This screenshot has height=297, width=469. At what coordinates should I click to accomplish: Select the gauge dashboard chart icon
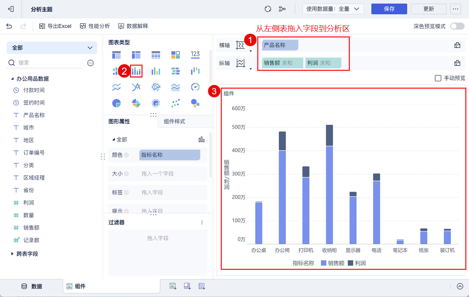195,87
